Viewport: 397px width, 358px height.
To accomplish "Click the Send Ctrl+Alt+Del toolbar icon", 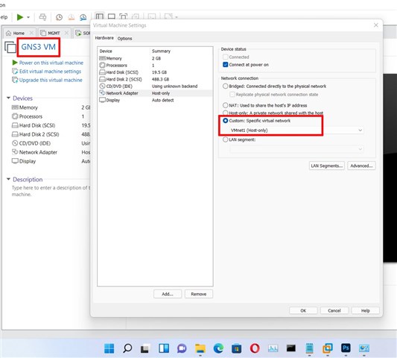I will 42,17.
